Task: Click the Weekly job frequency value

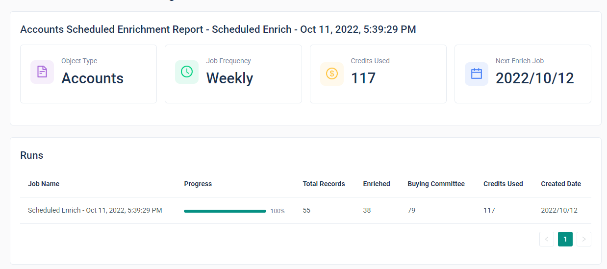Action: [x=229, y=78]
